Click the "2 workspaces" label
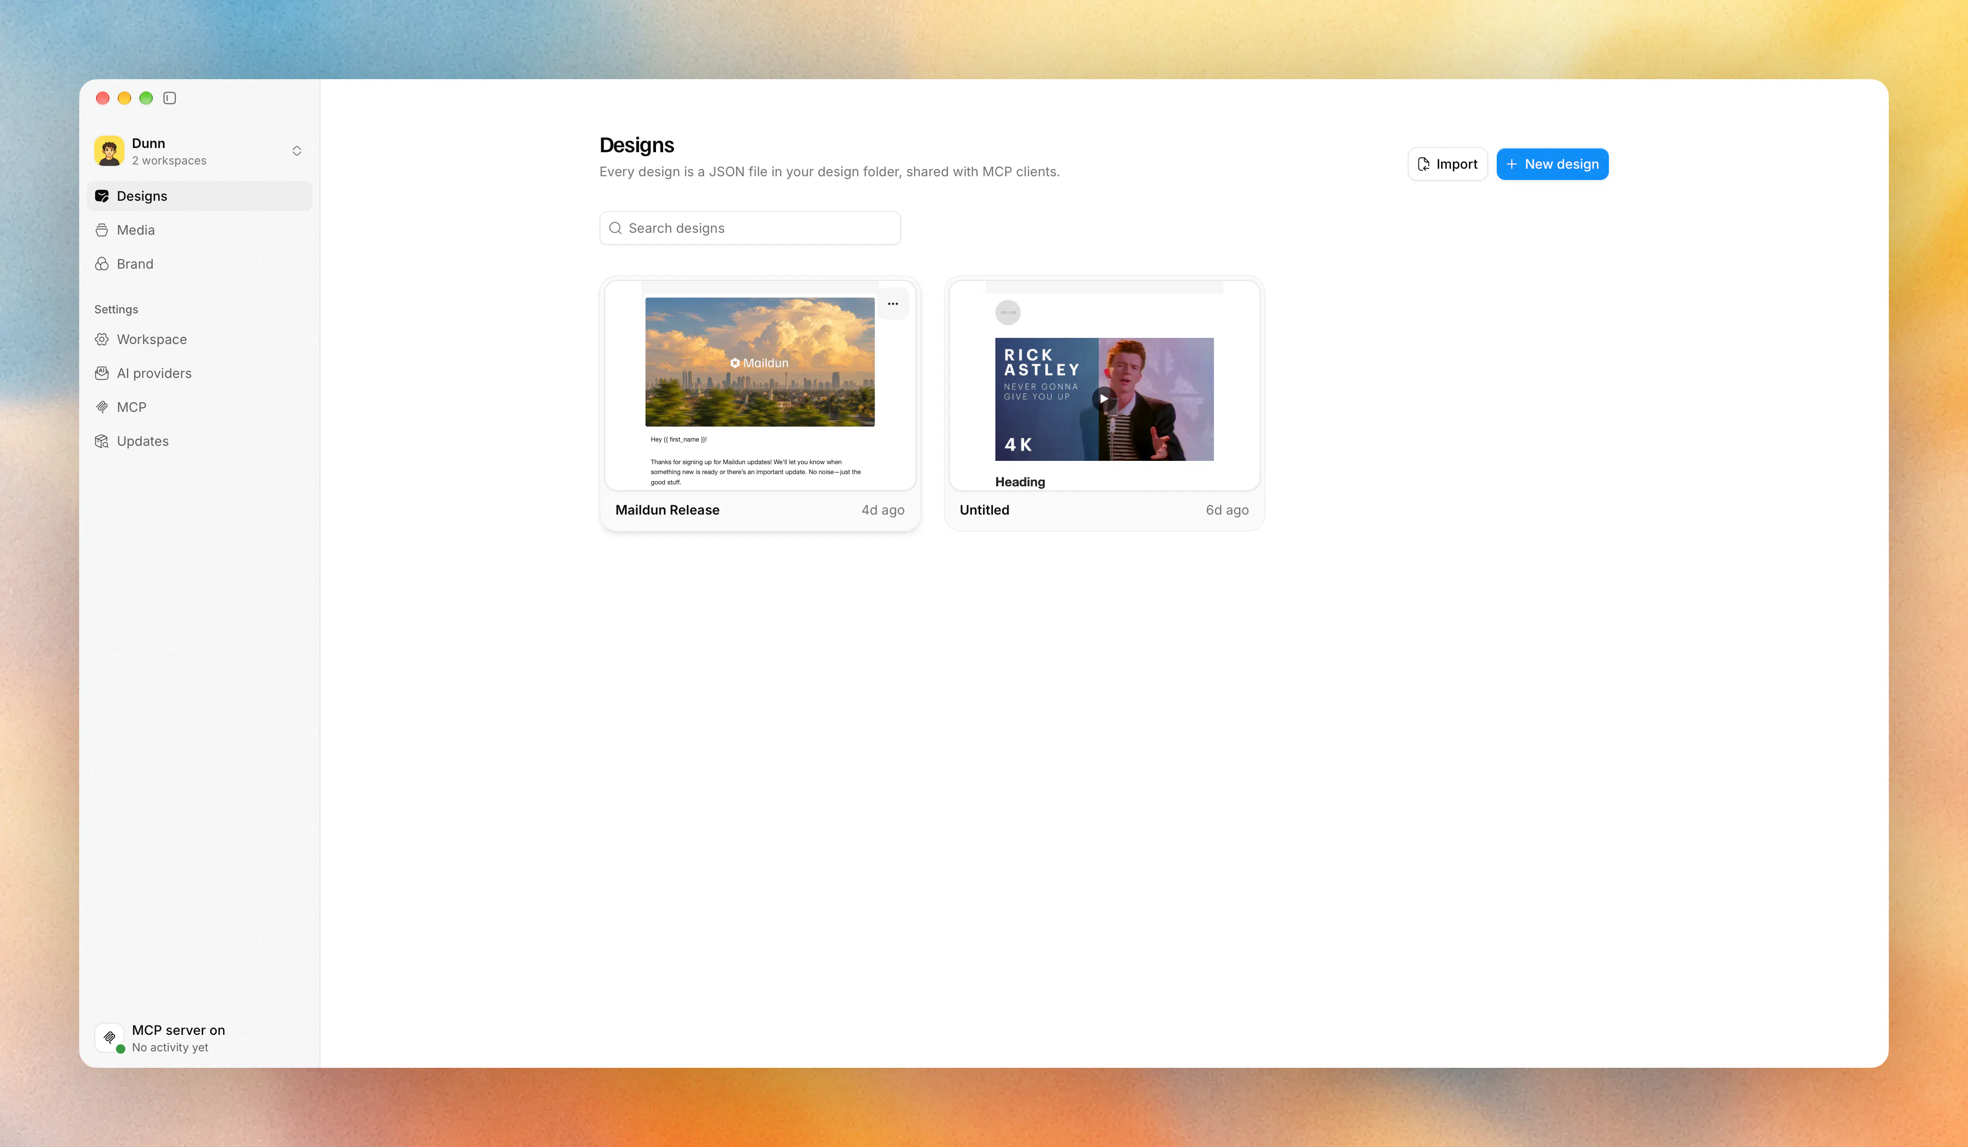 point(170,160)
